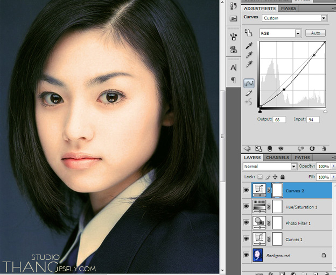Select the lower curve point at input 94
Image resolution: width=336 pixels, height=275 pixels.
click(x=284, y=90)
